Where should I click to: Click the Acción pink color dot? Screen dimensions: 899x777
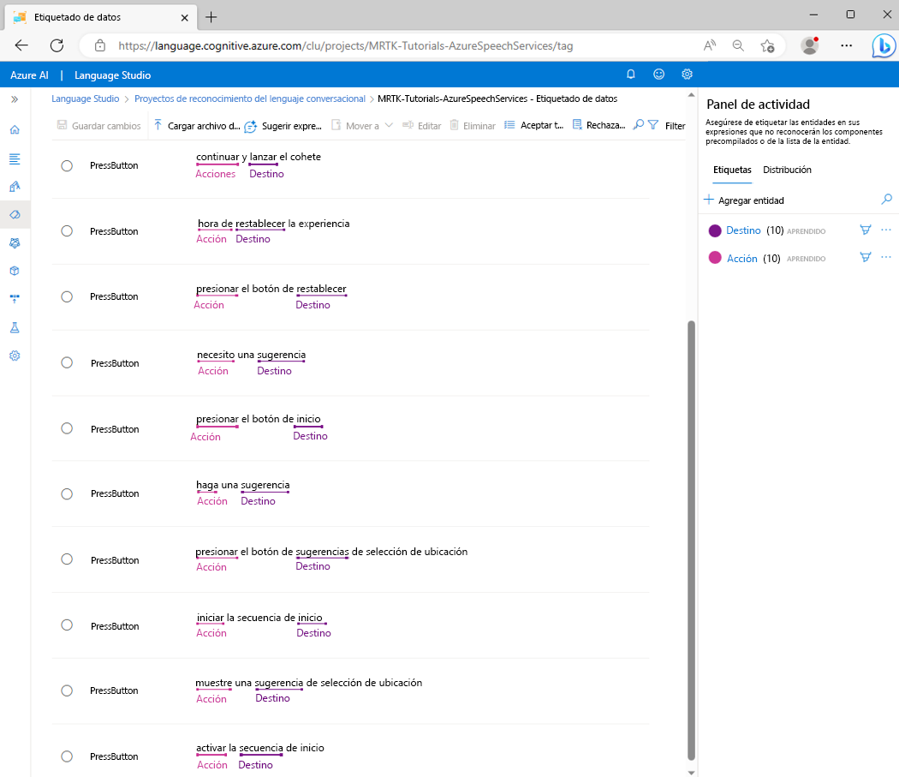pos(715,258)
